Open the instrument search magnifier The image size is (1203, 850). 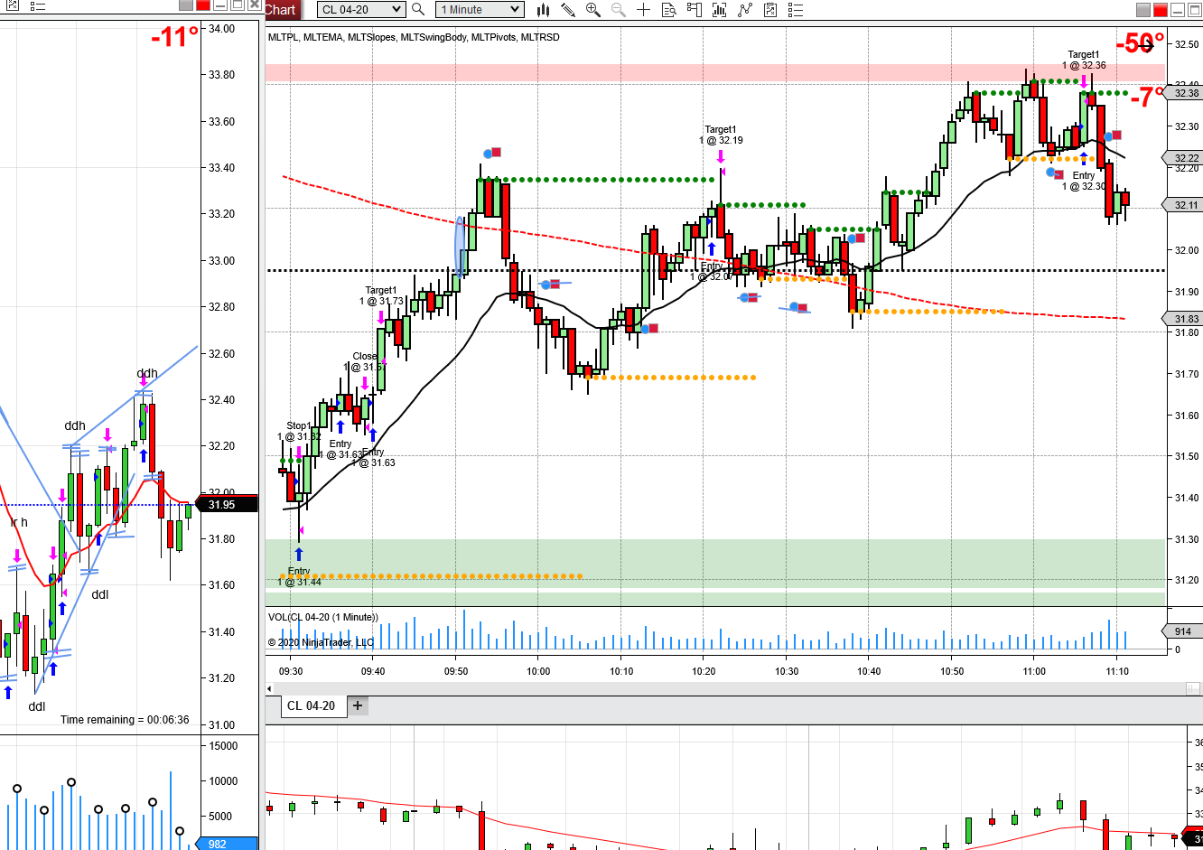click(x=418, y=9)
